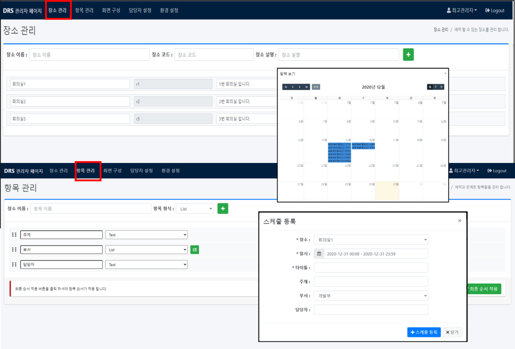Go to the previous month in the calendar
Image resolution: width=515 pixels, height=349 pixels.
point(293,87)
